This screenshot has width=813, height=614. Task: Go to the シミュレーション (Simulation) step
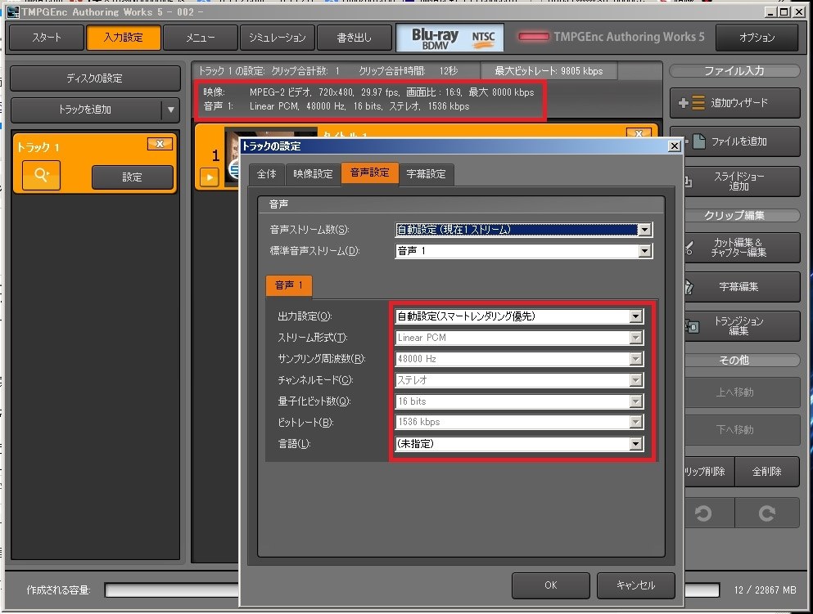pyautogui.click(x=277, y=38)
